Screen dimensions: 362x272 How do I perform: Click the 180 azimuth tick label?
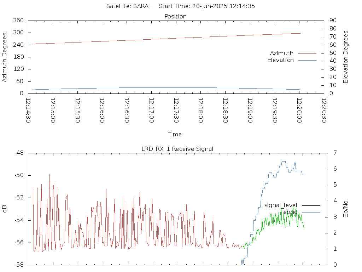click(x=18, y=57)
